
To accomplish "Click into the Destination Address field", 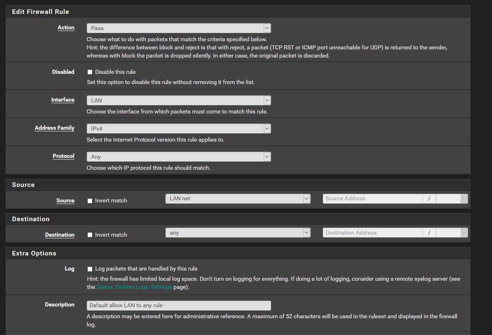I will pyautogui.click(x=373, y=233).
